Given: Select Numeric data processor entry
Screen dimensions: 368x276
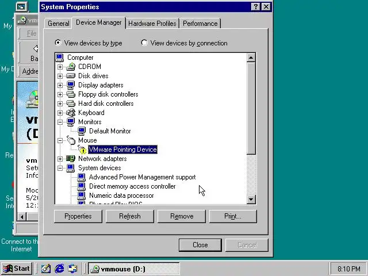Looking at the screenshot, I should 121,195.
